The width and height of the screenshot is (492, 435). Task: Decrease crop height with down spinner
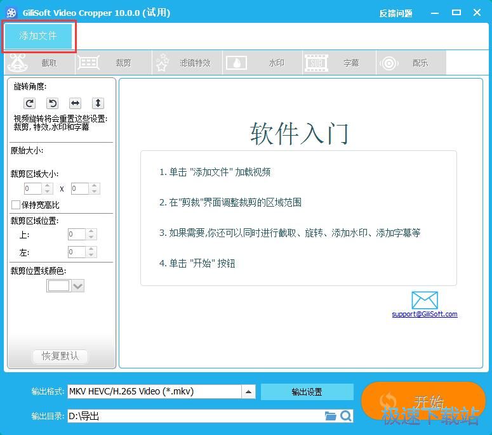point(94,191)
